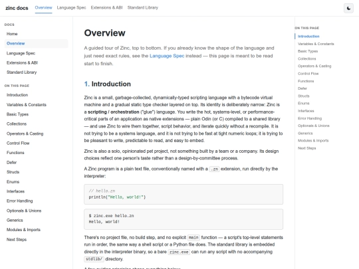Open the Extensions & ABI top navigation tab
The image size is (359, 269).
(106, 8)
